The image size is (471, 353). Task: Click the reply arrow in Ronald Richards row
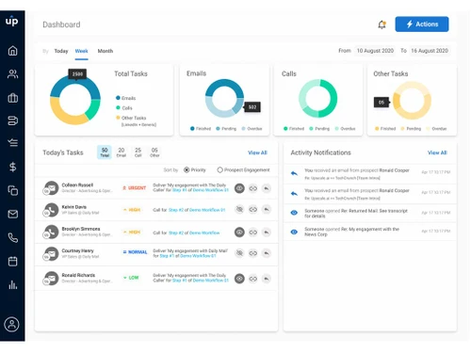pos(267,279)
